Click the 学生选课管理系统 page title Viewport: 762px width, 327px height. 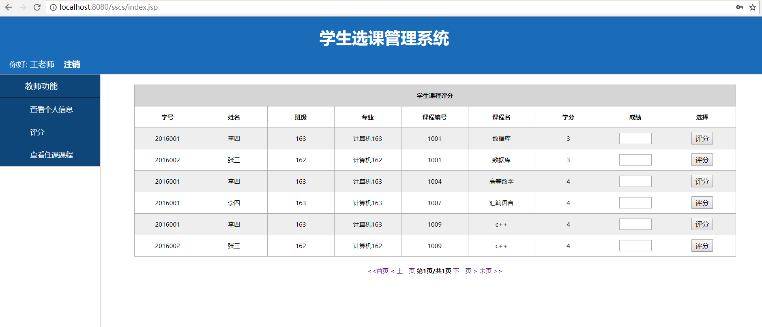click(384, 38)
